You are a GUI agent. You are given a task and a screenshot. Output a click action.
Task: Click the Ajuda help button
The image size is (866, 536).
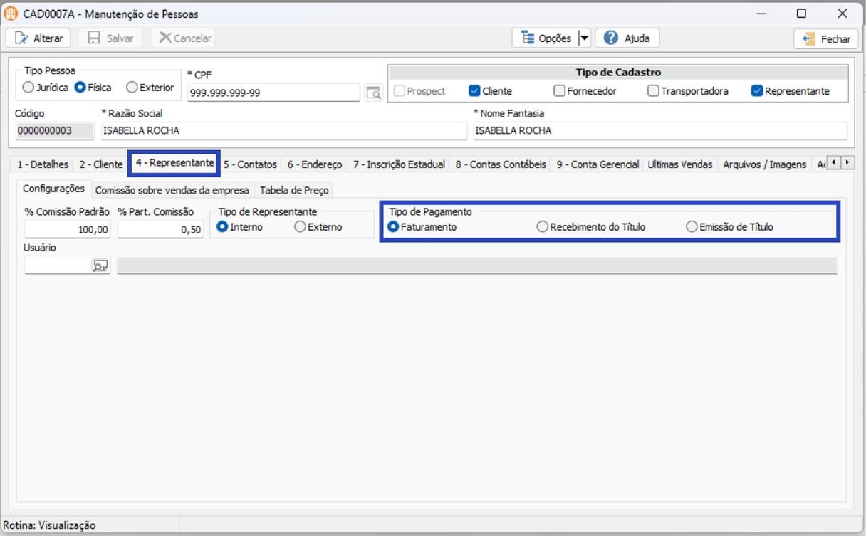627,38
